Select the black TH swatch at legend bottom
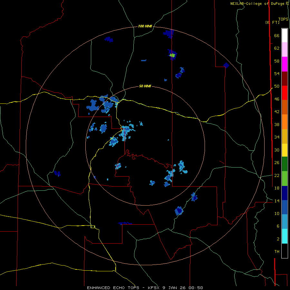Viewport: 290px width, 290px height. pos(285,251)
